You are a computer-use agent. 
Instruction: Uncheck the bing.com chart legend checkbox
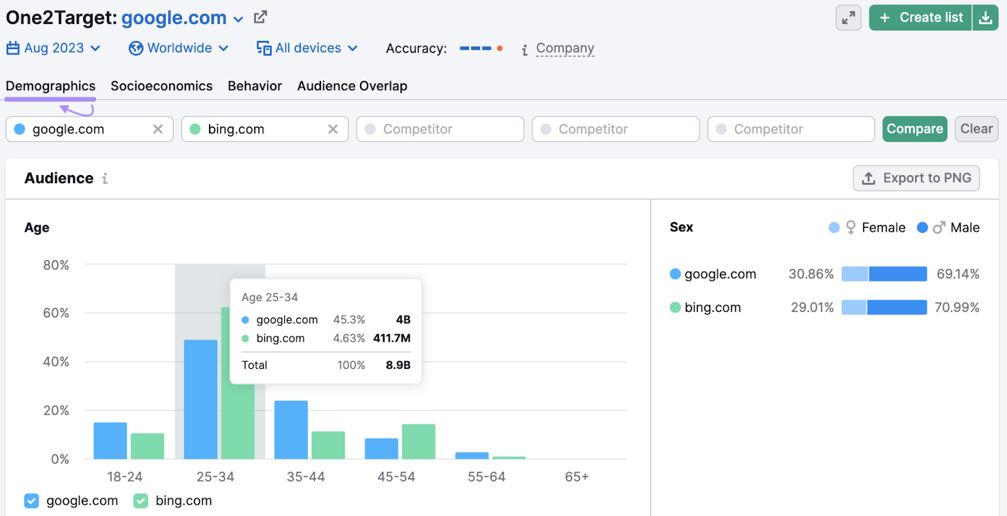tap(141, 501)
